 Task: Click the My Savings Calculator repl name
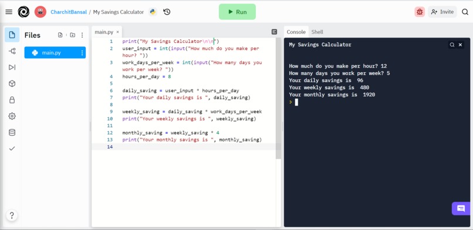coord(119,12)
